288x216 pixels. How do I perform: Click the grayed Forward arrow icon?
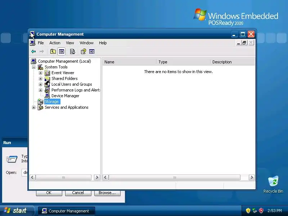click(42, 51)
